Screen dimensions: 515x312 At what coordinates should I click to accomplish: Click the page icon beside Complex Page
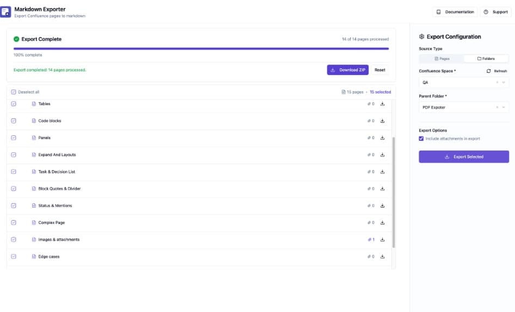point(34,222)
